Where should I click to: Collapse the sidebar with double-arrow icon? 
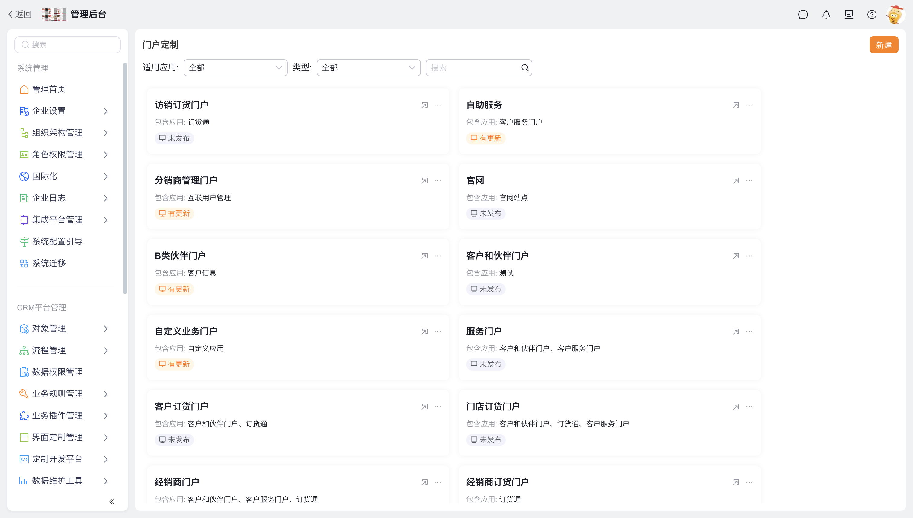(112, 502)
